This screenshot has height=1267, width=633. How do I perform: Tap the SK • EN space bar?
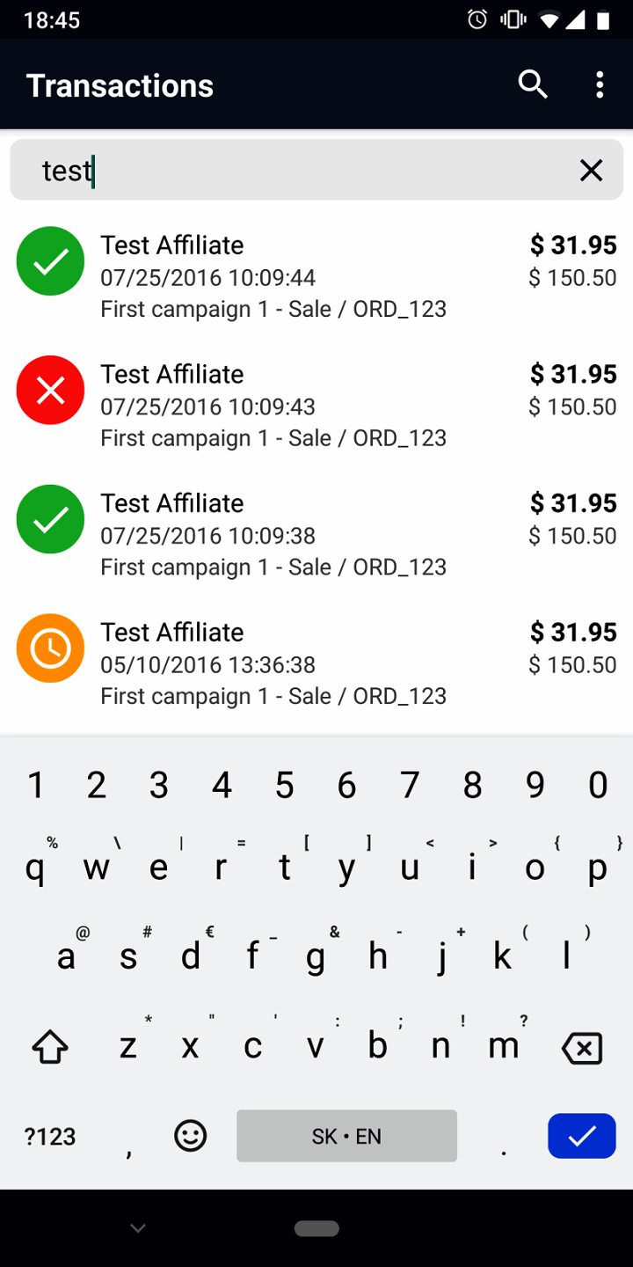coord(346,1136)
